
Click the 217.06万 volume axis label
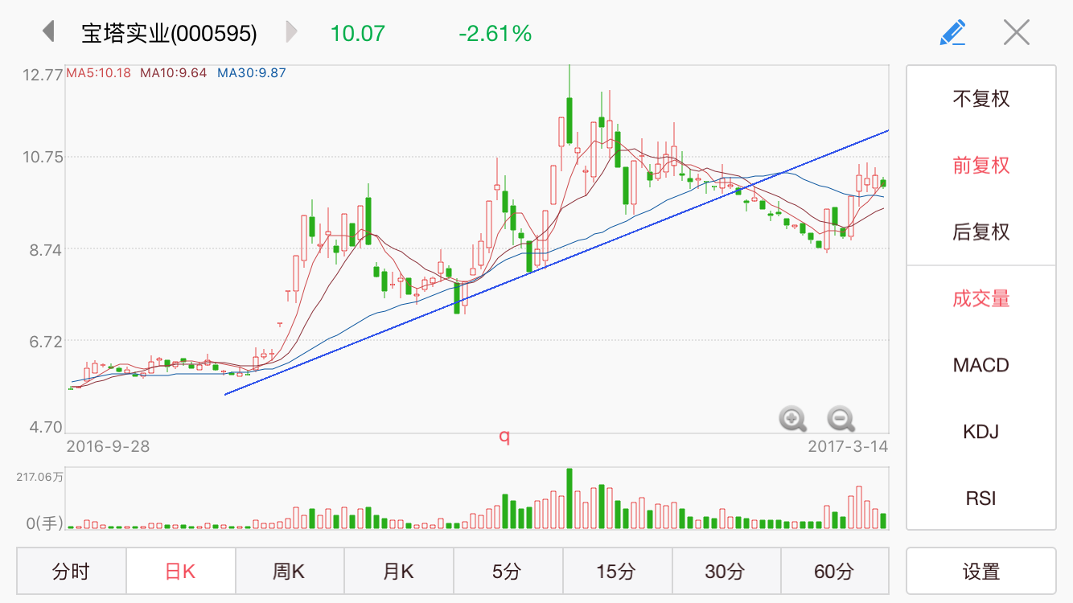click(40, 477)
